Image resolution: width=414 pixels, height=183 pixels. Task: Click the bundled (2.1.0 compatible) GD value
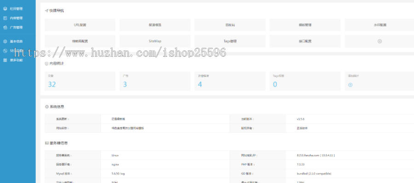[314, 173]
